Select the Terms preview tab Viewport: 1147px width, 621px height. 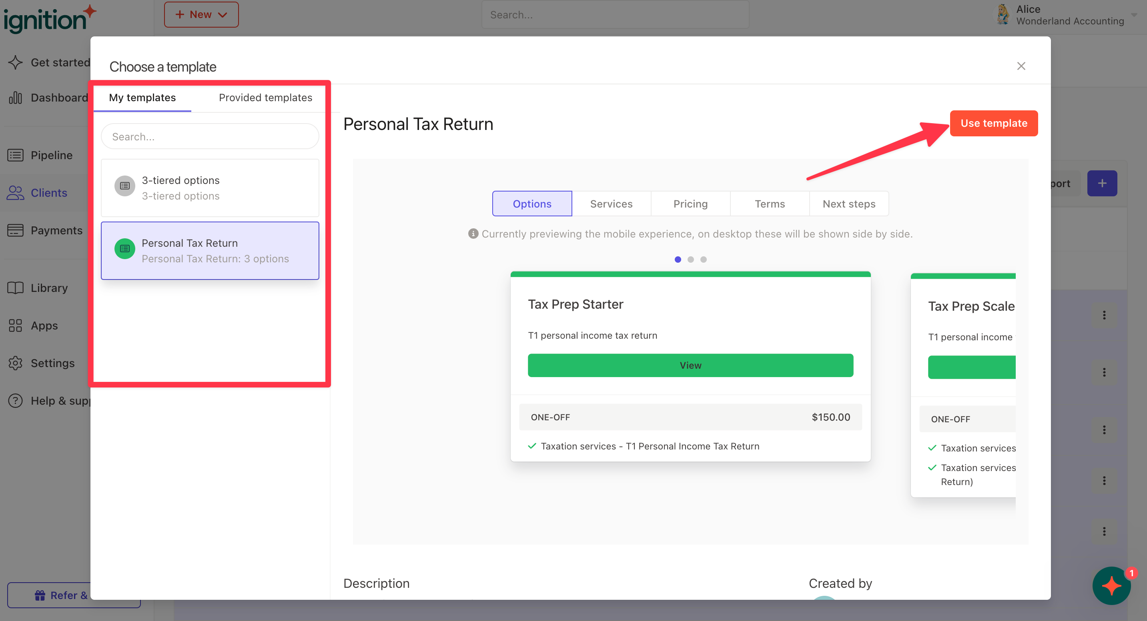[x=770, y=204]
